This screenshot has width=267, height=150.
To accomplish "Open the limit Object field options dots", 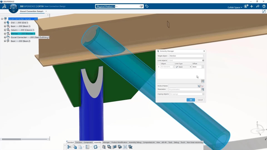I will pos(173,67).
